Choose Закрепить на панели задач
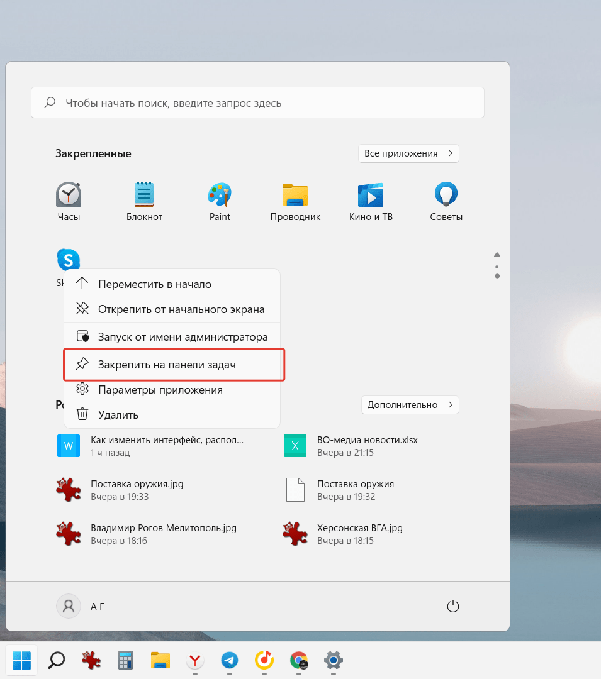This screenshot has height=679, width=601. [172, 365]
